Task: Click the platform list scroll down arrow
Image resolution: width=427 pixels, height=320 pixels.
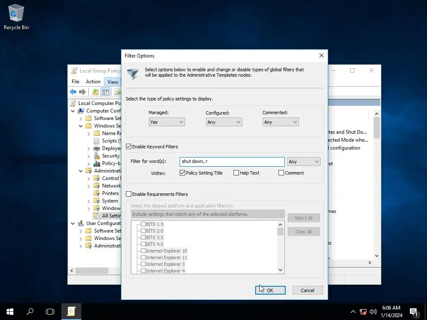Action: (281, 270)
